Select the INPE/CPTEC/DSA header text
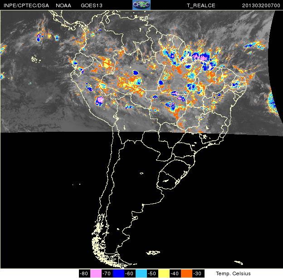This screenshot has height=278, width=283. click(26, 5)
